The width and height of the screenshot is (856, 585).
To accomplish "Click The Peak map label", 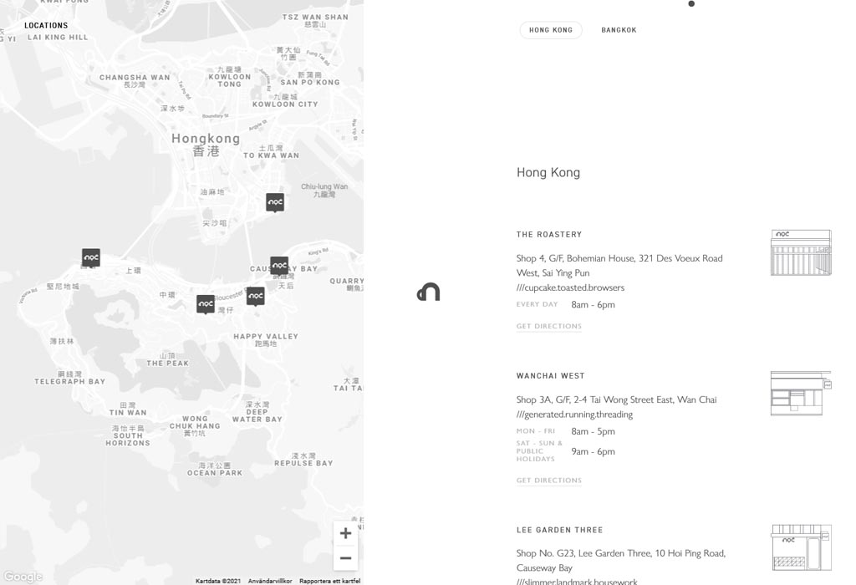I will pos(167,359).
